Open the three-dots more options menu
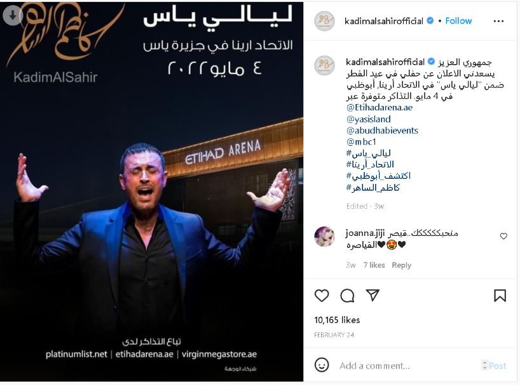The image size is (520, 385). coord(498,21)
